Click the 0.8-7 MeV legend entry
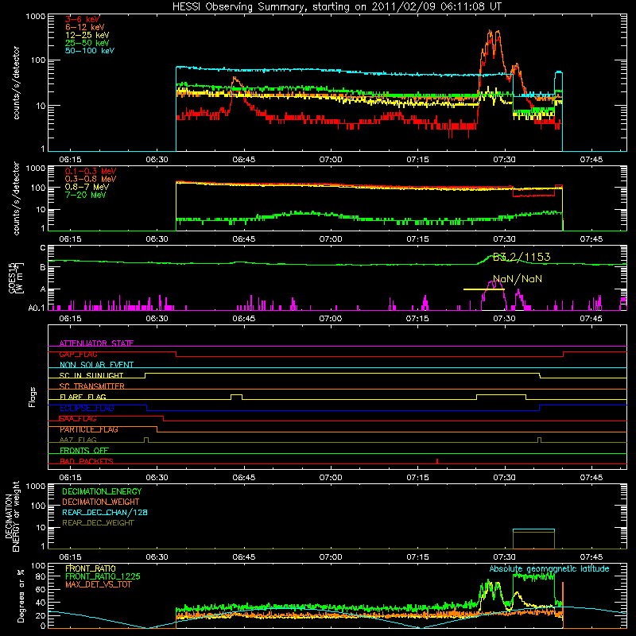636x636 pixels. point(87,187)
